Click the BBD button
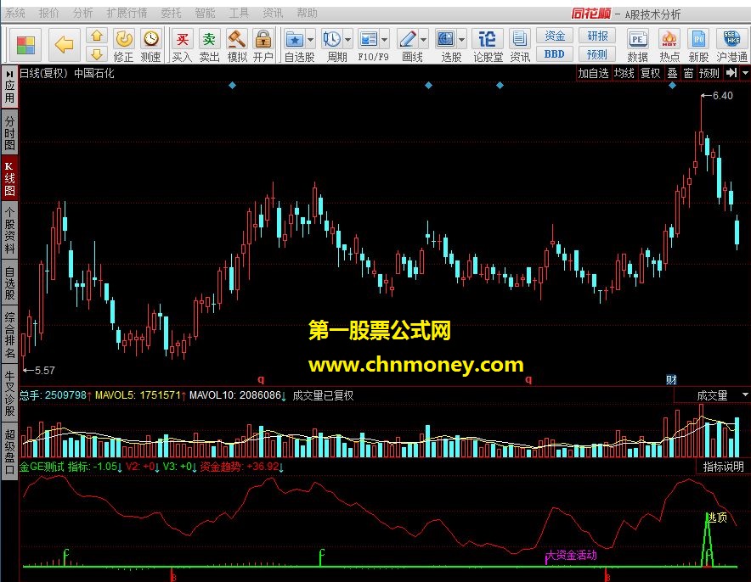751x582 pixels. pyautogui.click(x=554, y=54)
